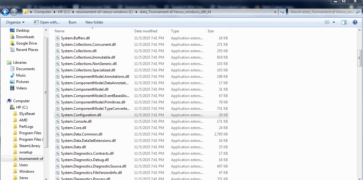Screen dimensions: 363x180
Task: Click the Burn button
Action: (x=72, y=22)
